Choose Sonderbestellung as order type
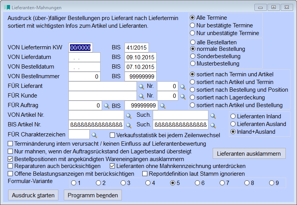Screen dimensions: 297x205 tap(192, 56)
